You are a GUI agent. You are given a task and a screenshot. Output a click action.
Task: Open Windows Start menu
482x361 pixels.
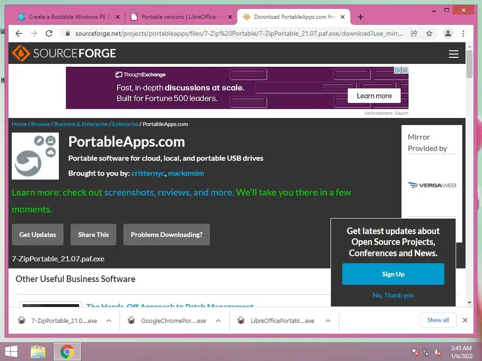click(x=11, y=352)
